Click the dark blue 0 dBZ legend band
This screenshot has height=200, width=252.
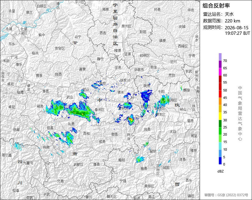[220, 161]
